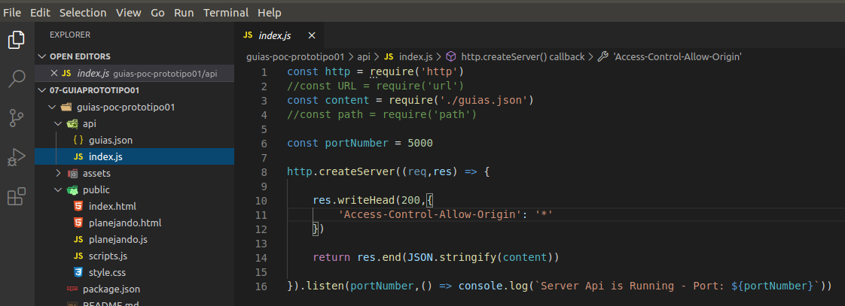Open the Explorer activity bar icon
This screenshot has width=845, height=306.
(17, 39)
